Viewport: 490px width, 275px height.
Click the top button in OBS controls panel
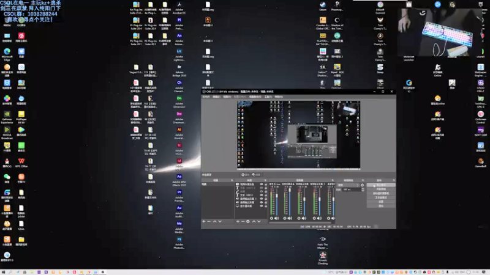click(x=381, y=185)
